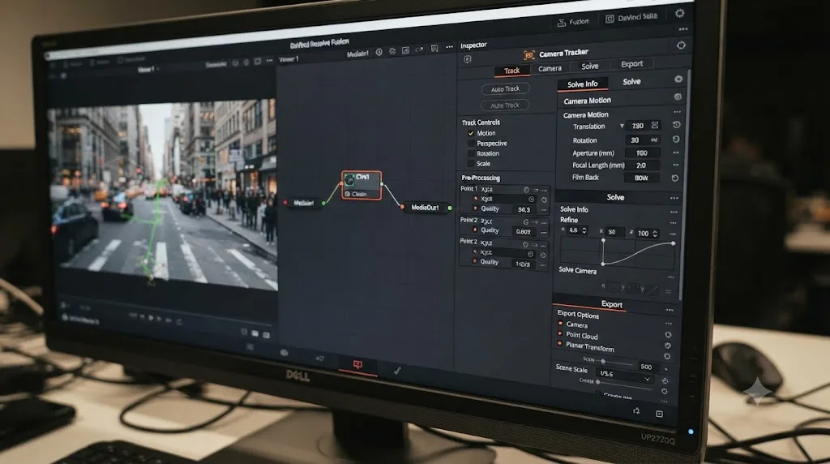Click the gear icon beside the Solve sub-tab
The width and height of the screenshot is (830, 464).
pos(678,79)
